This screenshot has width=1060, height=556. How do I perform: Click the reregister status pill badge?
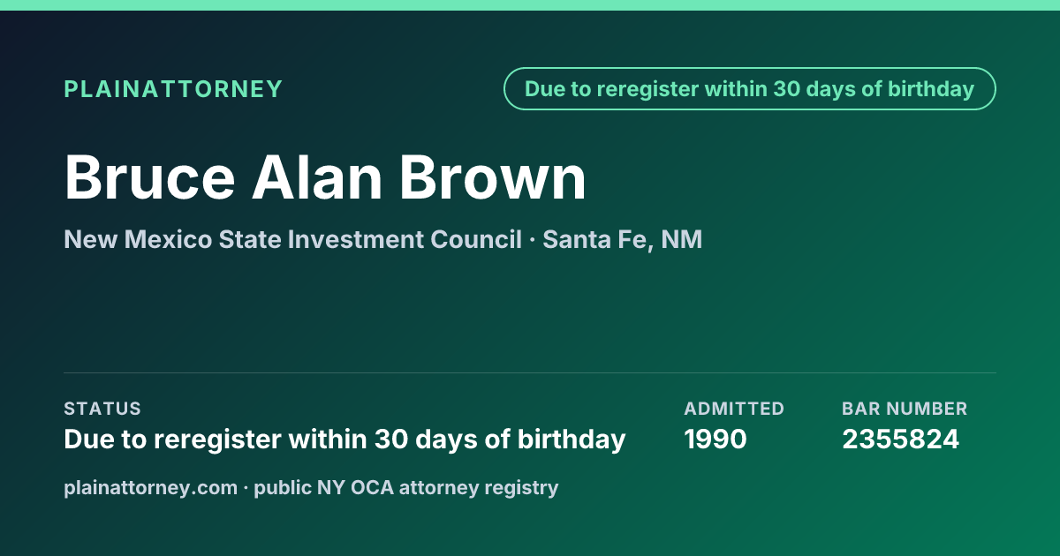point(750,89)
